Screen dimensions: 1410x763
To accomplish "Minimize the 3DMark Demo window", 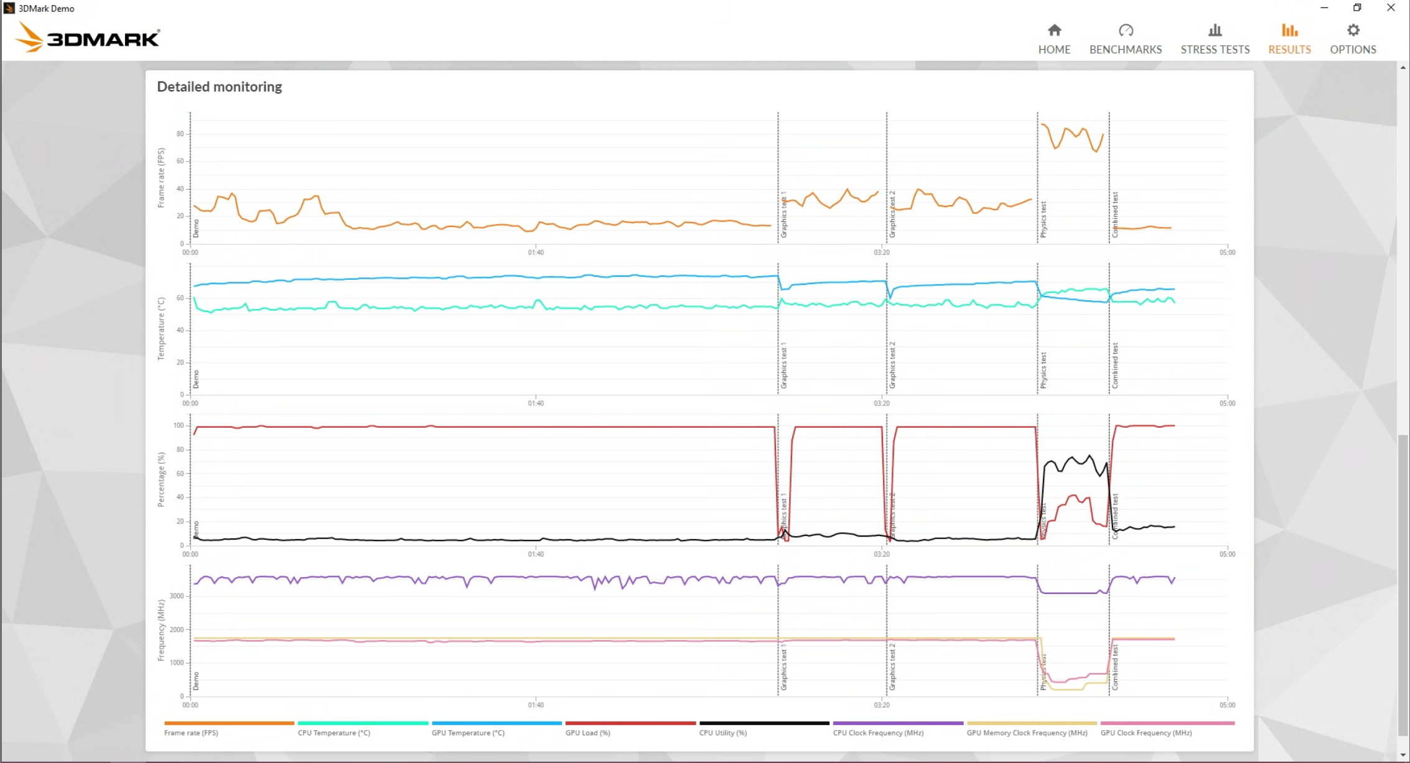I will point(1324,8).
